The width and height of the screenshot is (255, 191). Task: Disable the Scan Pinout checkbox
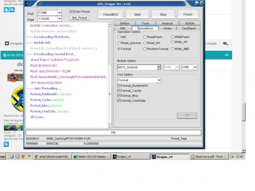(x=71, y=12)
